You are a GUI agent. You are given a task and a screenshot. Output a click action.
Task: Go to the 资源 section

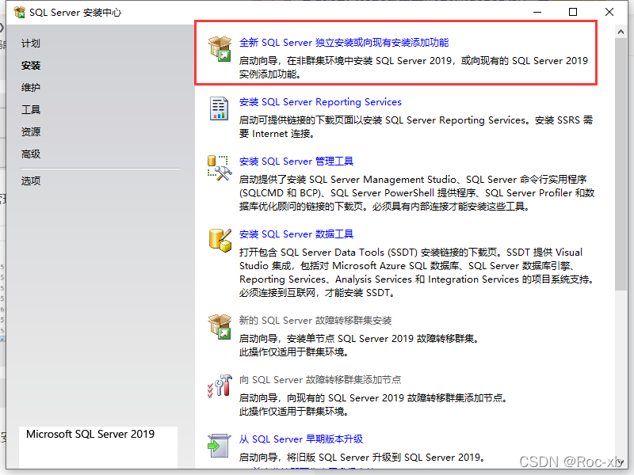point(31,132)
